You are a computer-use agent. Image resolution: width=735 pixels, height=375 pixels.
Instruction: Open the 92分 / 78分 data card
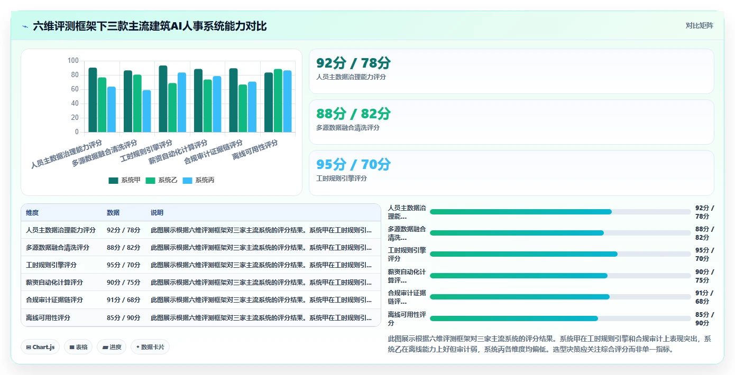(x=511, y=71)
